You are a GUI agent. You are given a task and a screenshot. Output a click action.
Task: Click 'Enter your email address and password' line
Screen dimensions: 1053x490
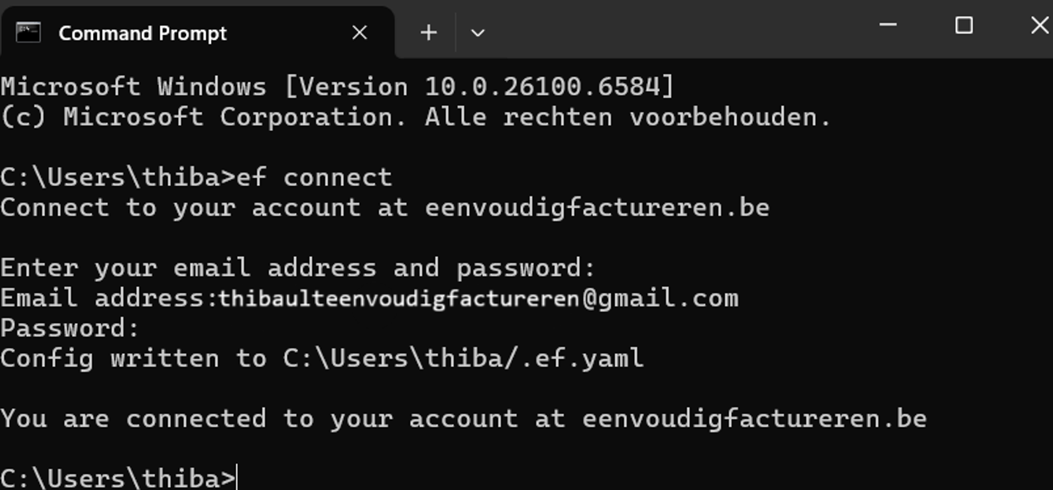[x=298, y=268]
